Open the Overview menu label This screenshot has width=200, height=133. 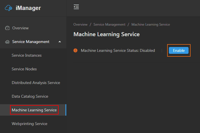pos(20,28)
